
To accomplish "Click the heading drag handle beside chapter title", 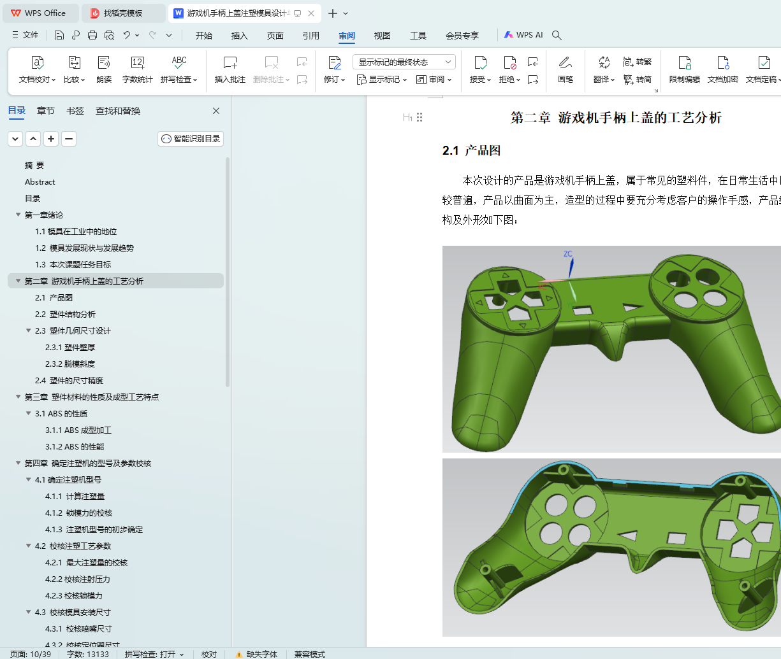I will coord(420,117).
